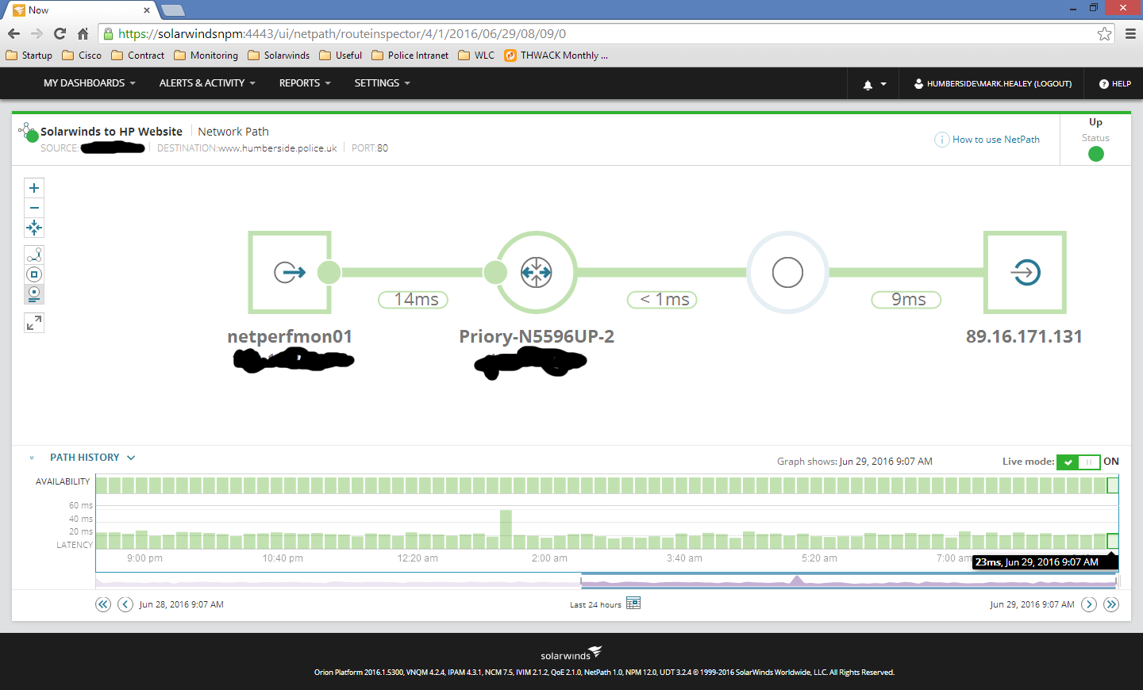Viewport: 1143px width, 690px height.
Task: Open the calendar date range picker
Action: click(x=633, y=604)
